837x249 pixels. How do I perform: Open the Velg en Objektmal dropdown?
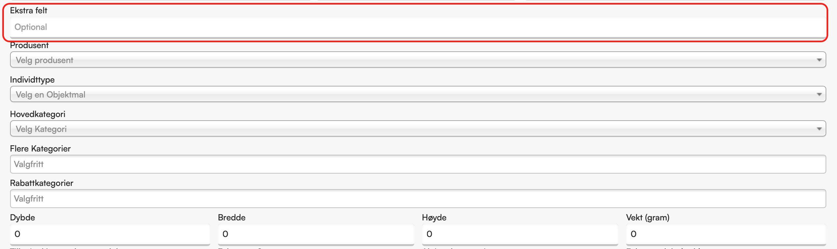(418, 94)
